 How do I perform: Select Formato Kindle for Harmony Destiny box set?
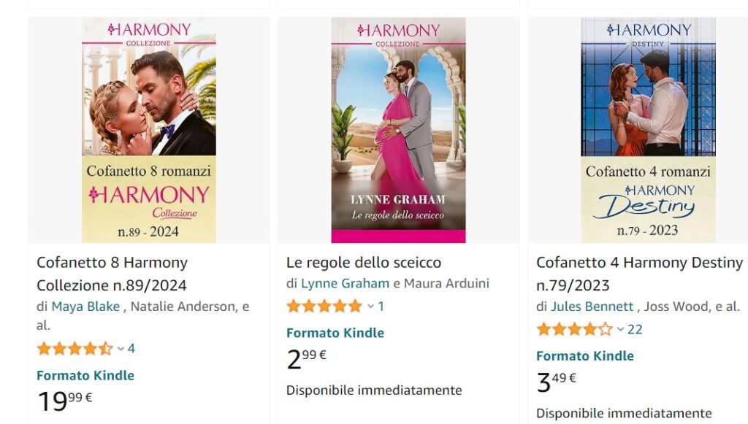click(585, 356)
